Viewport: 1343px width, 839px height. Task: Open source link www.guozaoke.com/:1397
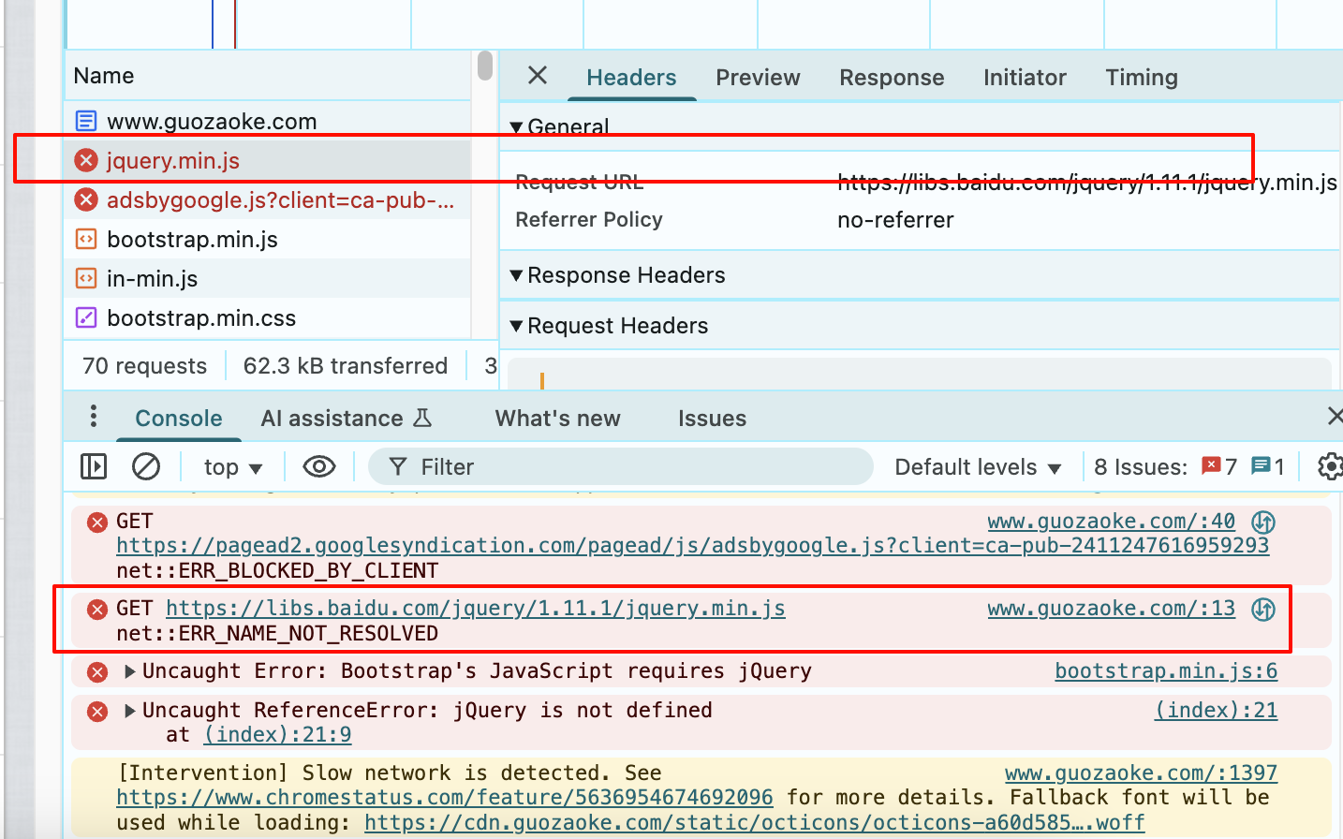pos(1141,773)
